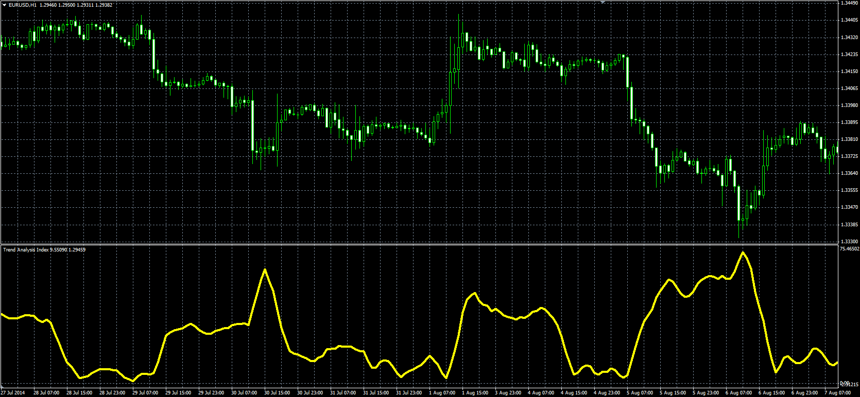Click the 31 Jul 23:00 time label
The height and width of the screenshot is (397, 860).
click(x=408, y=393)
